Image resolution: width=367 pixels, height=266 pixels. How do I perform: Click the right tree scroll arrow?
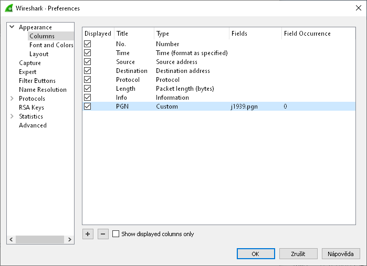(x=69, y=239)
